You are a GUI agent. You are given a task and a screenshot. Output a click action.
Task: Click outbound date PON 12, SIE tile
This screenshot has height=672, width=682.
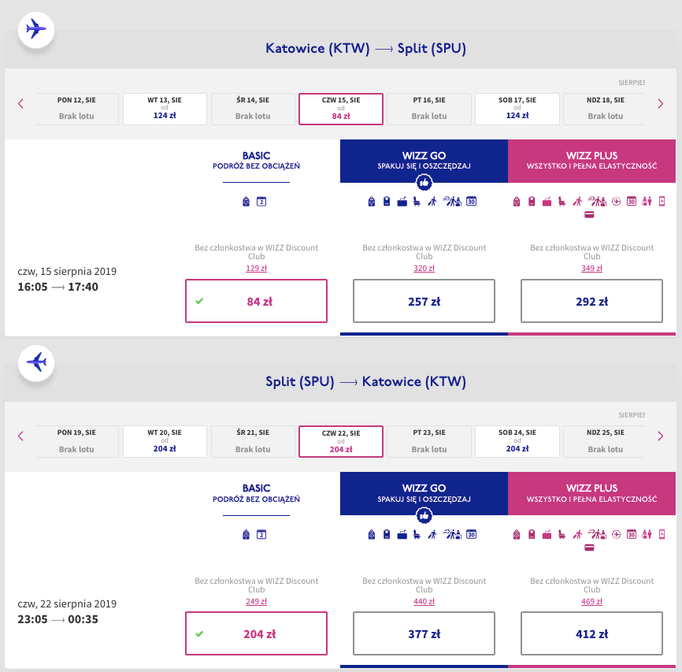pyautogui.click(x=77, y=109)
